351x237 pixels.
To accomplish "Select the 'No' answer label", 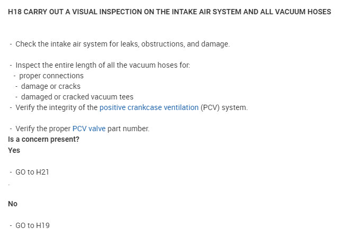I will pos(13,204).
